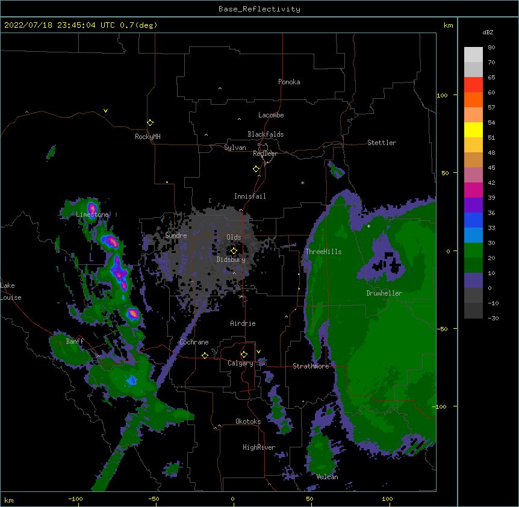Click the 80 value on the dBZ legend
This screenshot has height=507, width=519.
pos(491,48)
